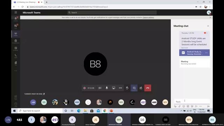
Task: Open Calls in the Teams sidebar
Action: [16, 56]
